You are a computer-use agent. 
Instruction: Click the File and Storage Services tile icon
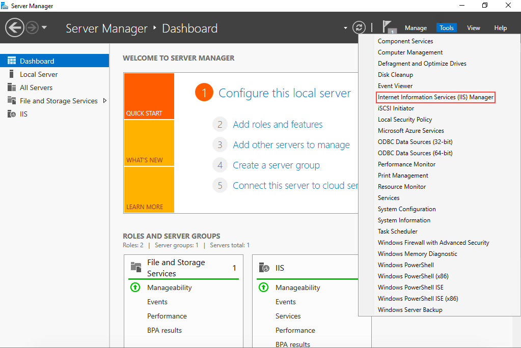tap(136, 267)
